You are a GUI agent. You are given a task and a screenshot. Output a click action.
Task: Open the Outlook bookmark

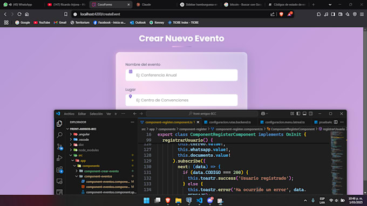[x=138, y=23]
